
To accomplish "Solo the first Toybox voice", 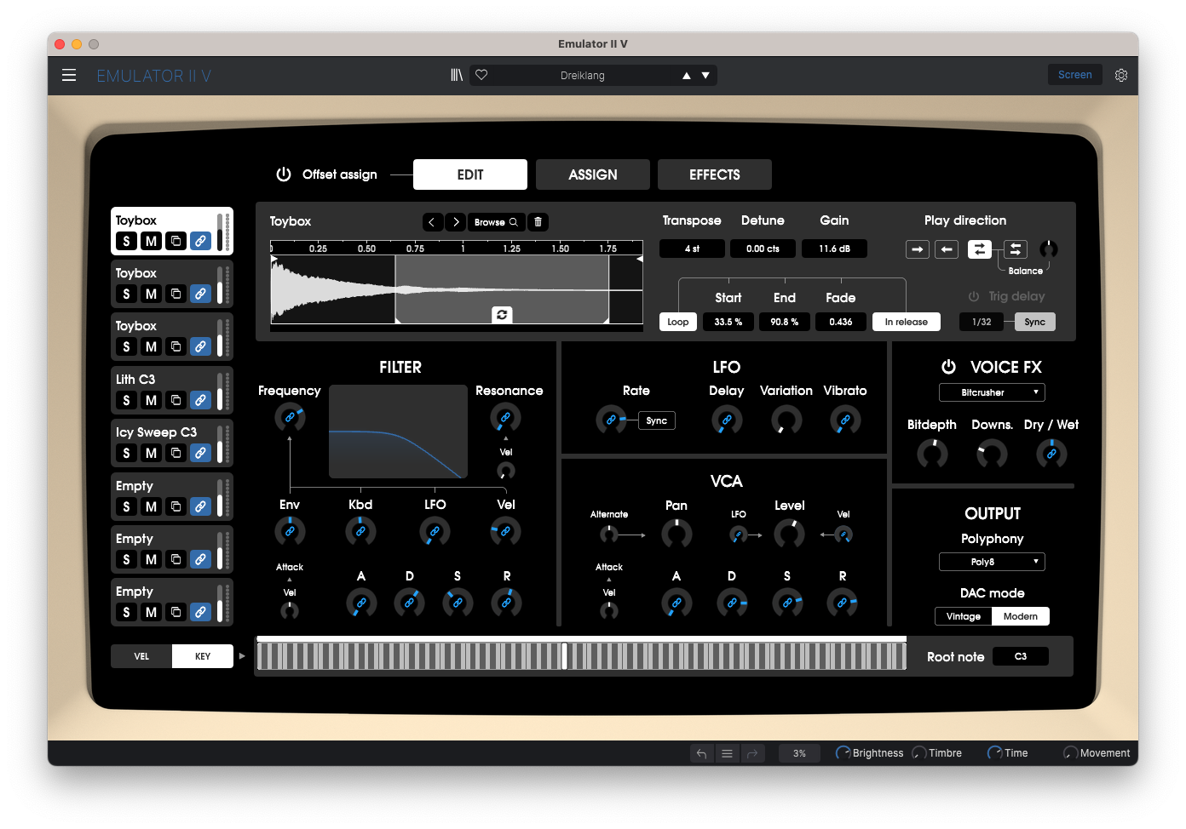I will click(x=126, y=241).
